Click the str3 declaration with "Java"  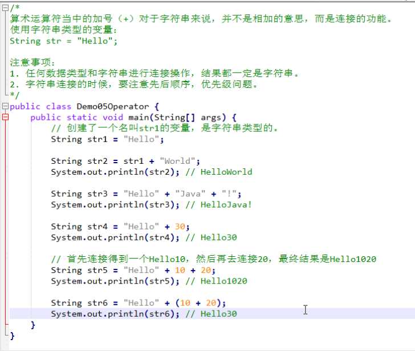tap(146, 193)
